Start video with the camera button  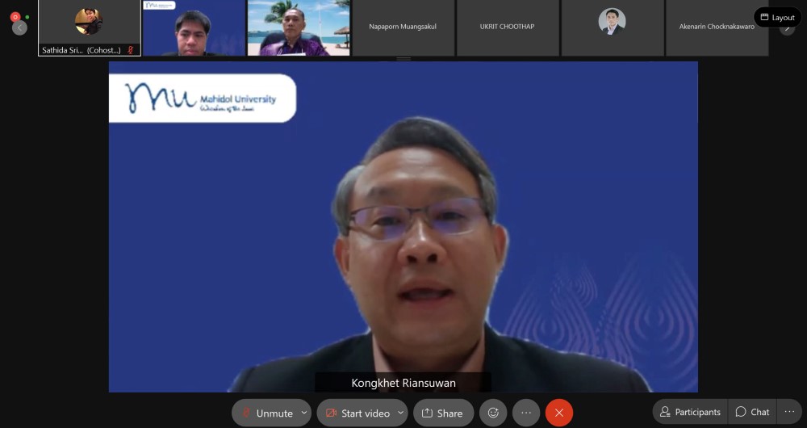click(357, 413)
